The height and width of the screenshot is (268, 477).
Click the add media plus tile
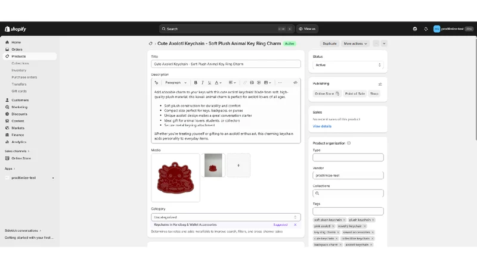238,166
